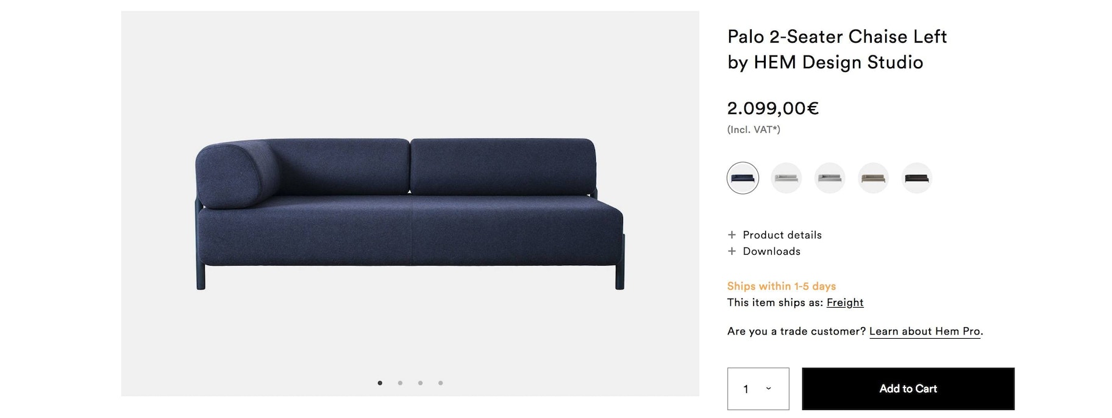
Task: Go to the first image carousel dot
Action: pos(380,383)
